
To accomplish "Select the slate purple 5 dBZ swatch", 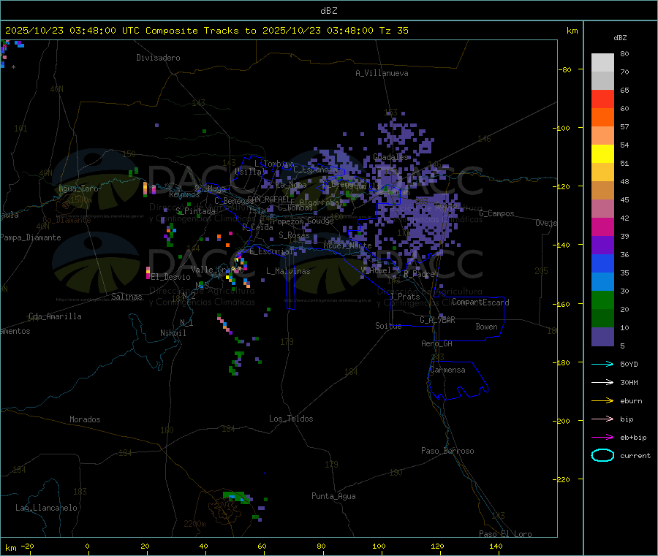I will coord(602,337).
